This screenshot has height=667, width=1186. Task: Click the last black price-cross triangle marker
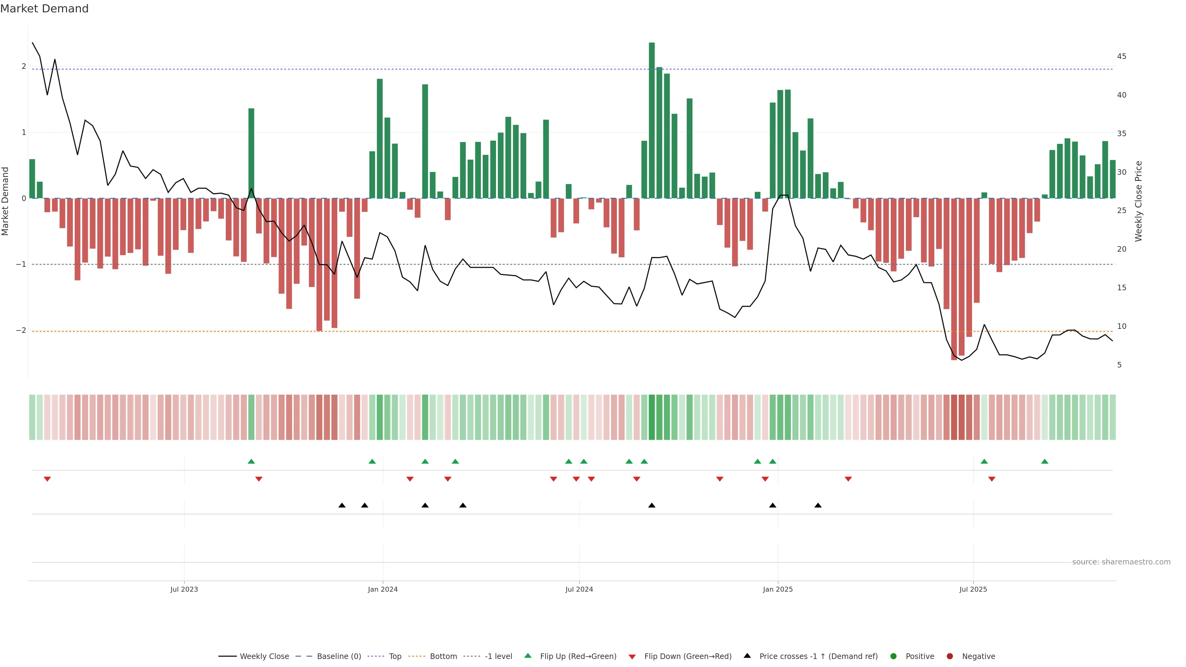tap(818, 505)
